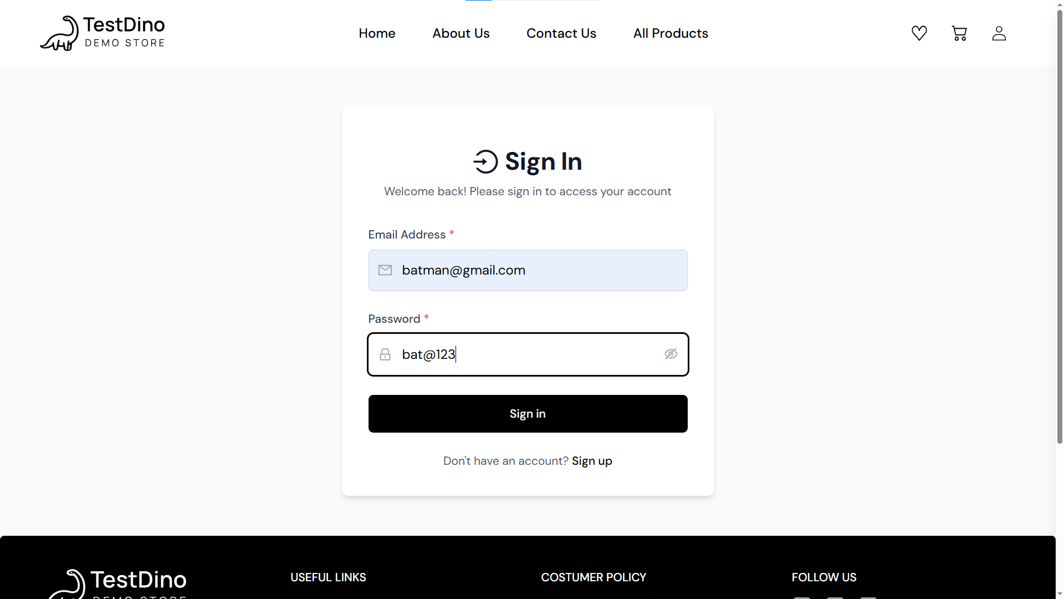Open the About Us page
Screen dimensions: 1064x599
pos(461,33)
